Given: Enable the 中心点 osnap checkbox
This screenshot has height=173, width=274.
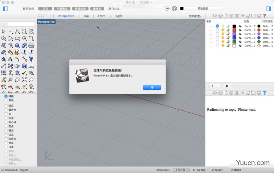Looking at the screenshot, I should coord(6,122).
